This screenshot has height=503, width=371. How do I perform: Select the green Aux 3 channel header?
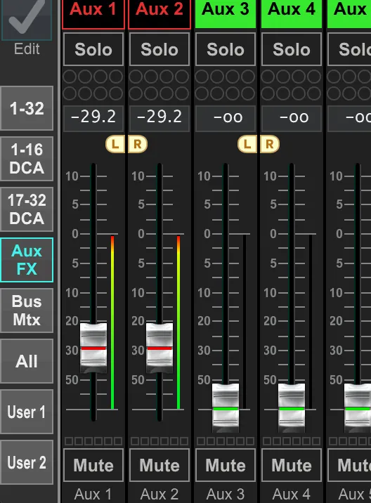tap(226, 13)
